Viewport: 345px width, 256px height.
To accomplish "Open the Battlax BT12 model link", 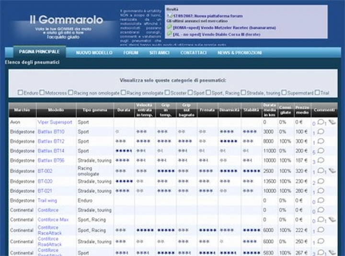I will 51,141.
